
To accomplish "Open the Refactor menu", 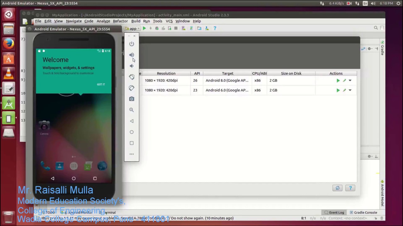I will coord(120,21).
